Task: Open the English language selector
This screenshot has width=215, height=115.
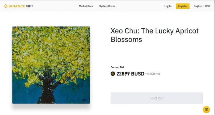Action: (x=198, y=6)
